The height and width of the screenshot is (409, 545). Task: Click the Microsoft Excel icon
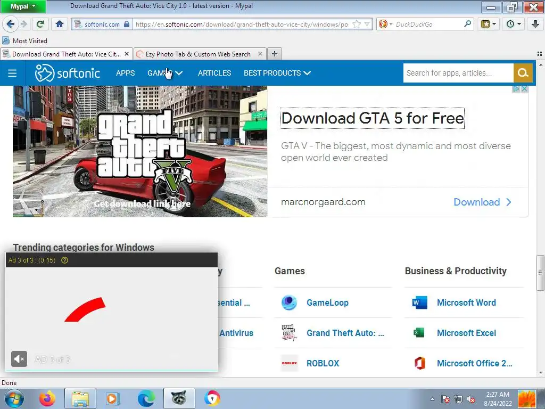click(x=419, y=333)
